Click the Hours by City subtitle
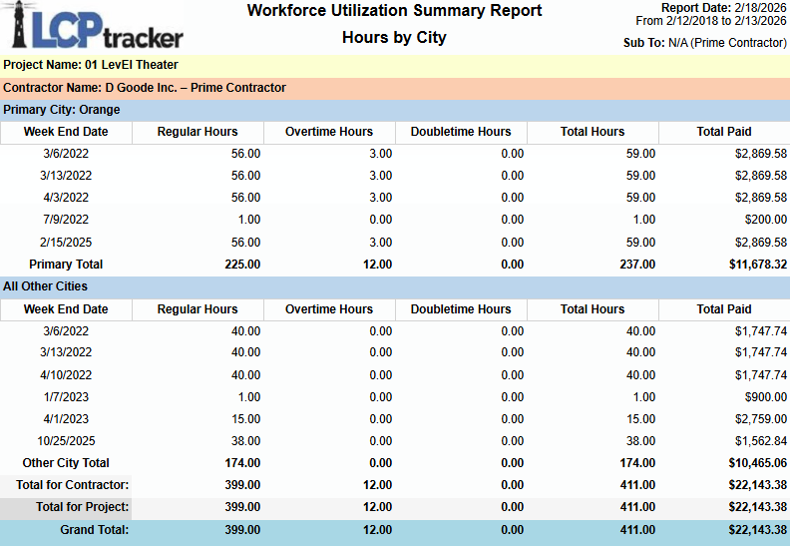 (x=394, y=38)
